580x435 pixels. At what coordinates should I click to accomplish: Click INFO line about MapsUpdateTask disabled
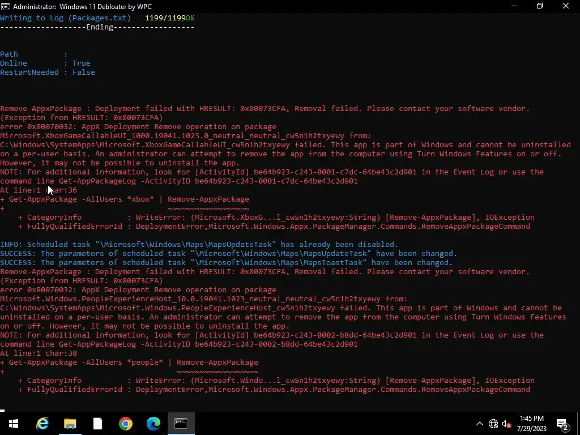pyautogui.click(x=199, y=245)
